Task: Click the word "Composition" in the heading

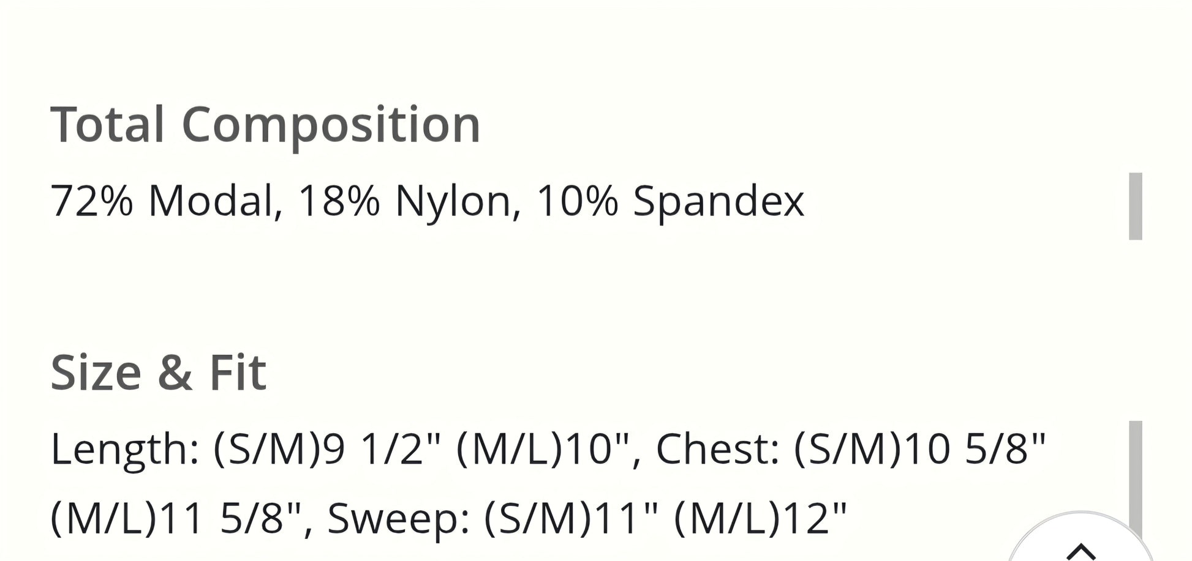Action: pyautogui.click(x=331, y=125)
